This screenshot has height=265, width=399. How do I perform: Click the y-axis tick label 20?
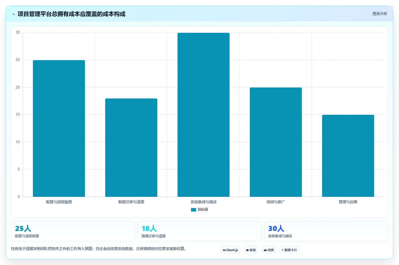[x=18, y=87]
